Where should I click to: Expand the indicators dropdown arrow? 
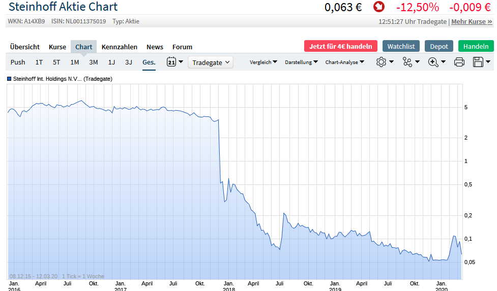[x=418, y=61]
